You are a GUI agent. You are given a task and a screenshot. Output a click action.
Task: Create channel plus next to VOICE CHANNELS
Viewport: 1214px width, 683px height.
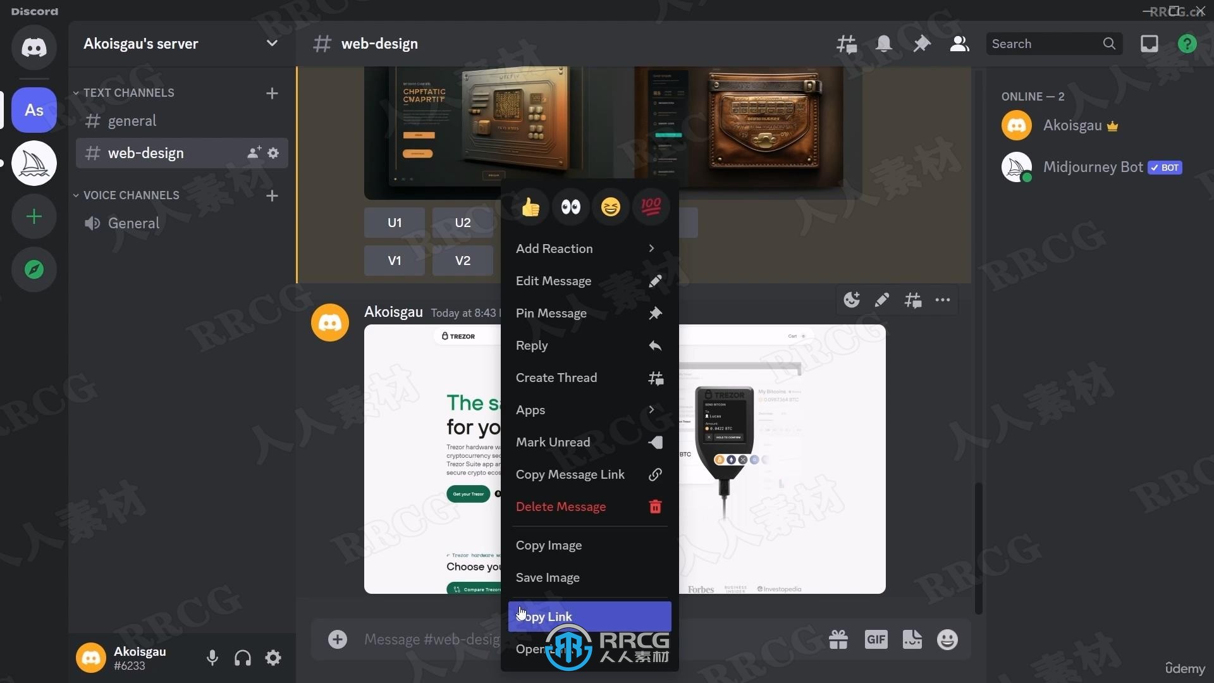click(272, 195)
